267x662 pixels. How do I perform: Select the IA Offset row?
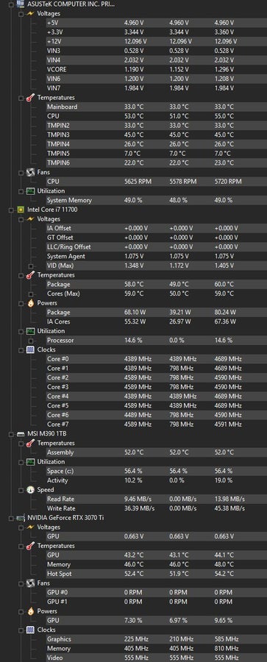157,228
